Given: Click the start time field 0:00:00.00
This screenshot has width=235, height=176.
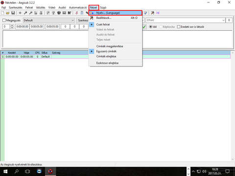Looking at the screenshot, I should [23, 26].
